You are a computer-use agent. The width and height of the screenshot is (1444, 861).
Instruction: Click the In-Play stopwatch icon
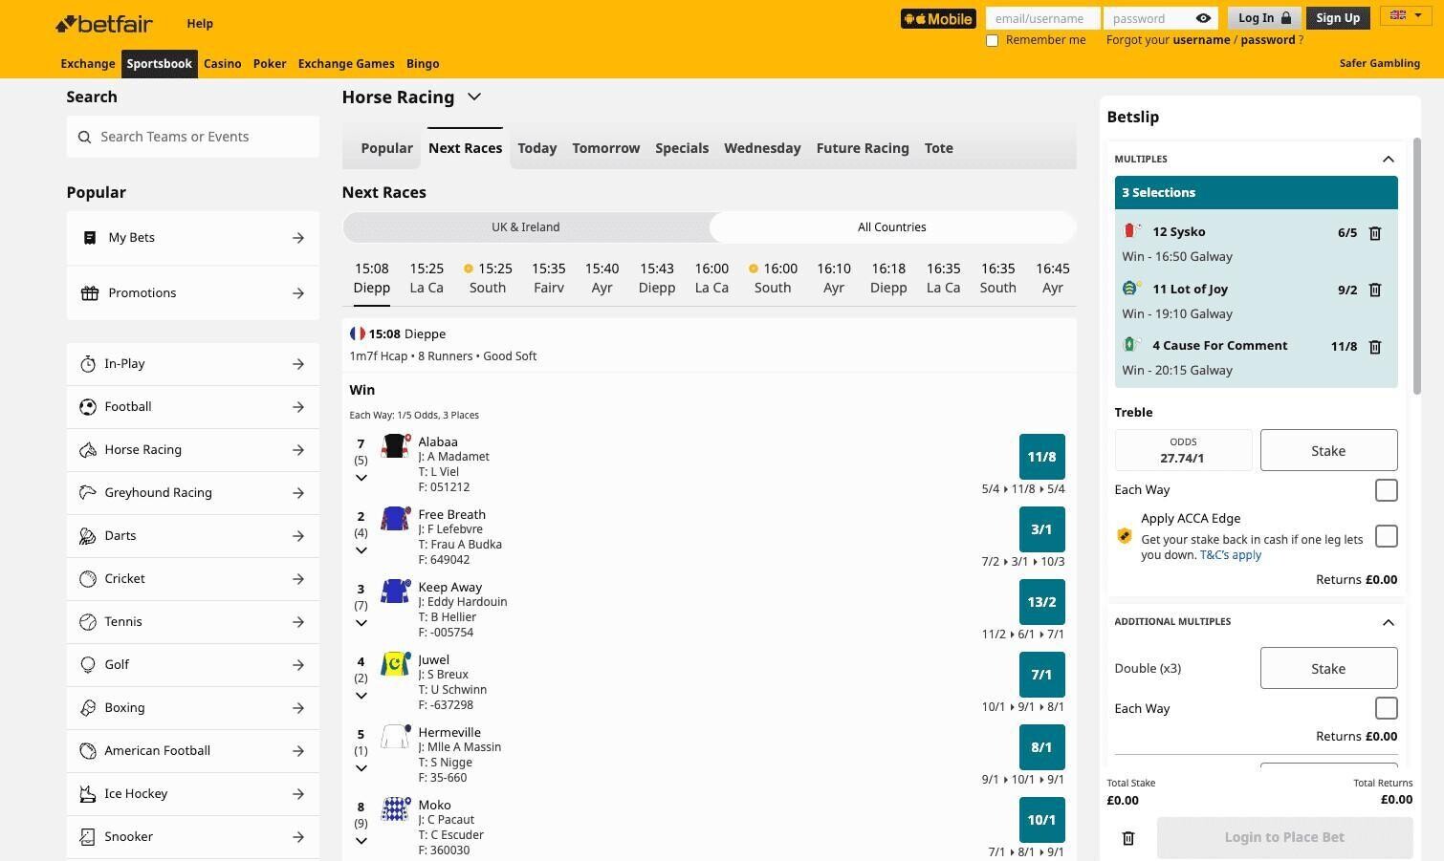pos(88,364)
